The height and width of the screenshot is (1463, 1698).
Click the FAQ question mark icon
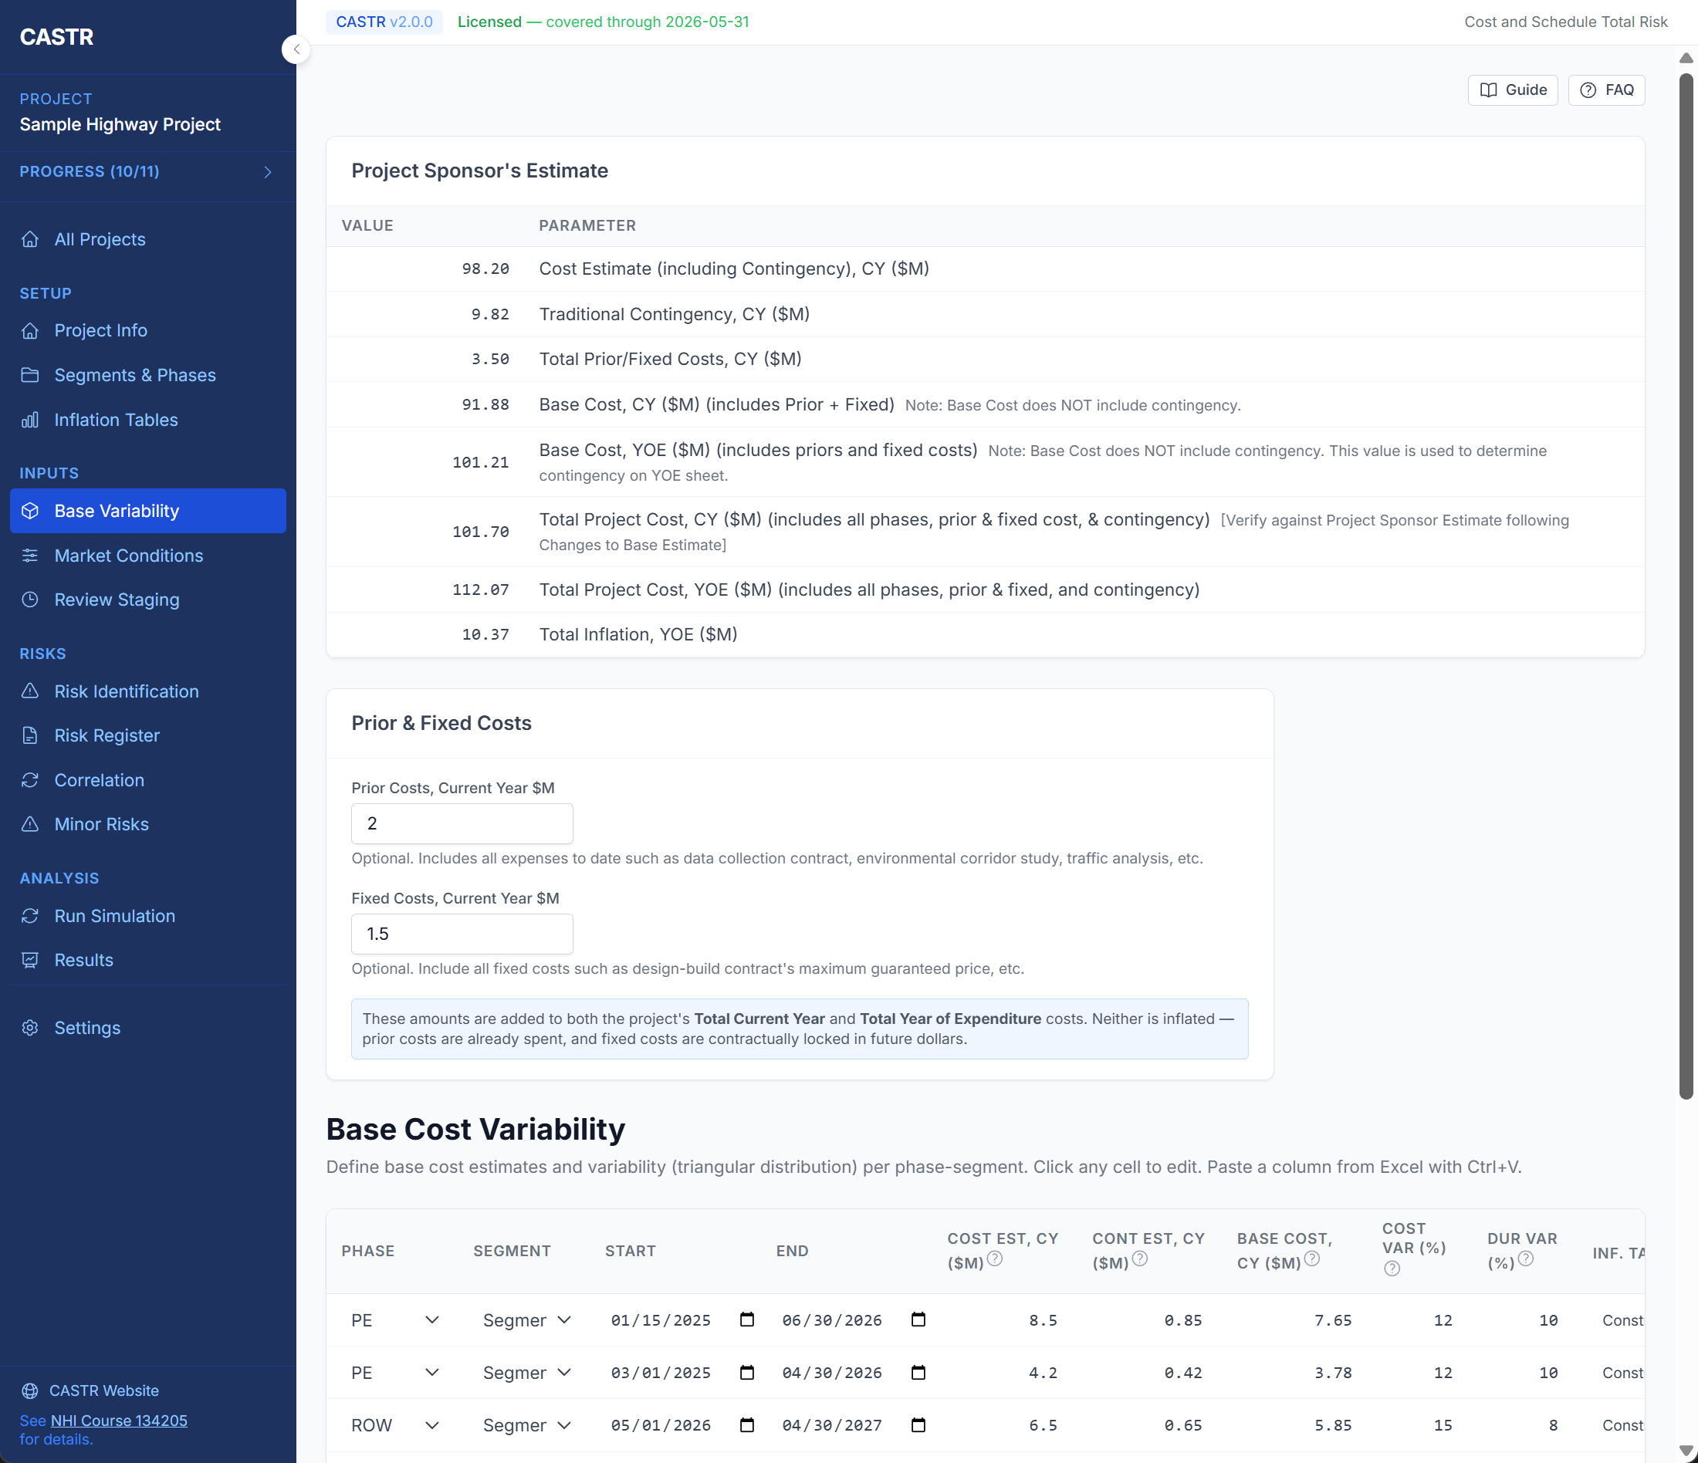pos(1588,90)
